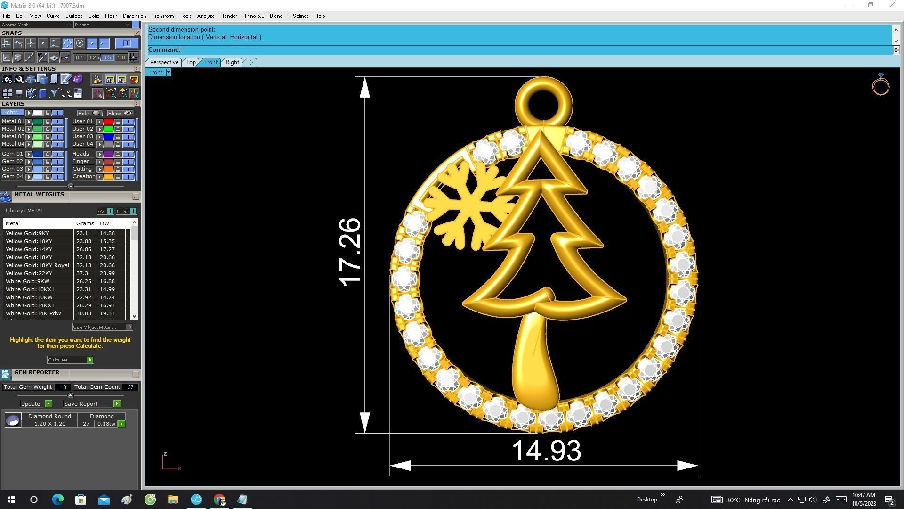Viewport: 904px width, 509px height.
Task: Open the Plastic material dropdown
Action: tap(102, 25)
